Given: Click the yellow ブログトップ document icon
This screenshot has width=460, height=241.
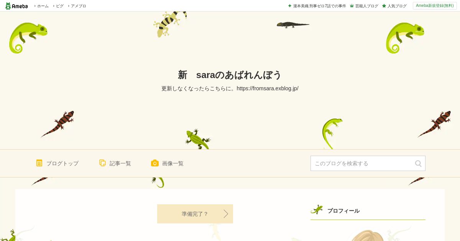Looking at the screenshot, I should tap(39, 163).
